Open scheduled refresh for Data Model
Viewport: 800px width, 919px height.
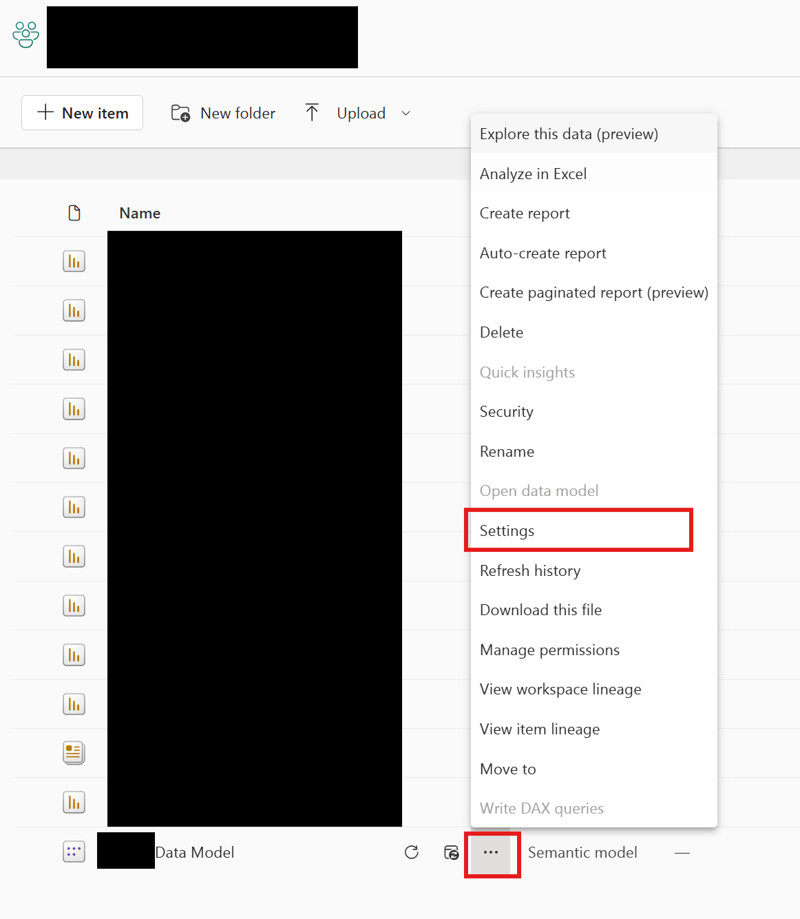(451, 853)
